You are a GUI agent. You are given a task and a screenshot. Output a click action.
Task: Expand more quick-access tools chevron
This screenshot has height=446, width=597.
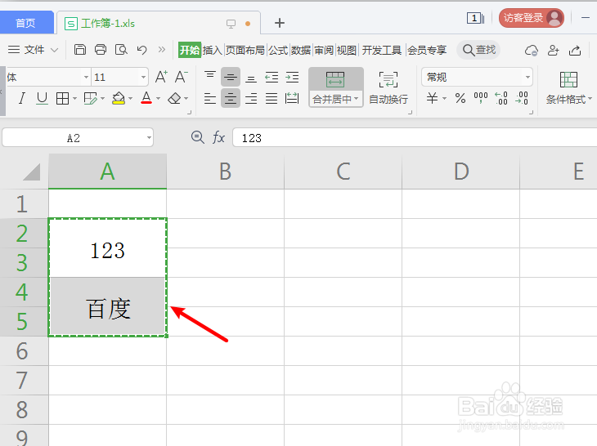pyautogui.click(x=162, y=50)
